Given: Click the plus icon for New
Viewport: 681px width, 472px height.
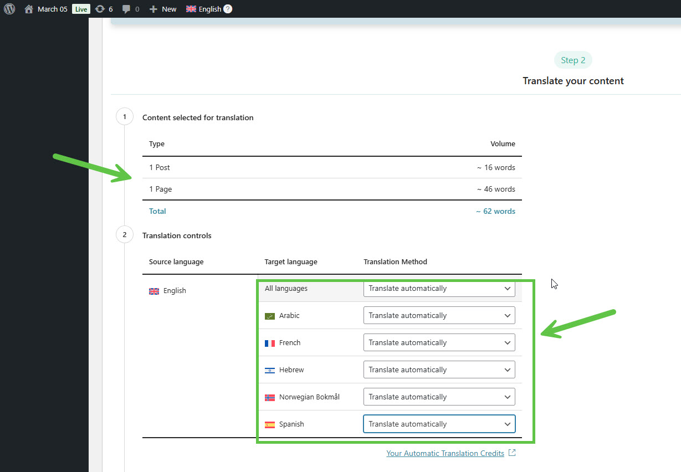Looking at the screenshot, I should [153, 9].
